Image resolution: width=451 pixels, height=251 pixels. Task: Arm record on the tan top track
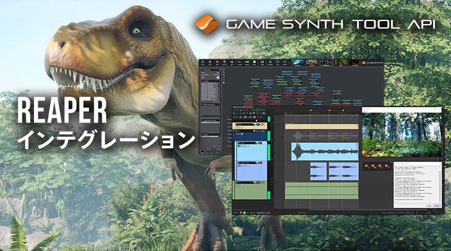(x=237, y=124)
